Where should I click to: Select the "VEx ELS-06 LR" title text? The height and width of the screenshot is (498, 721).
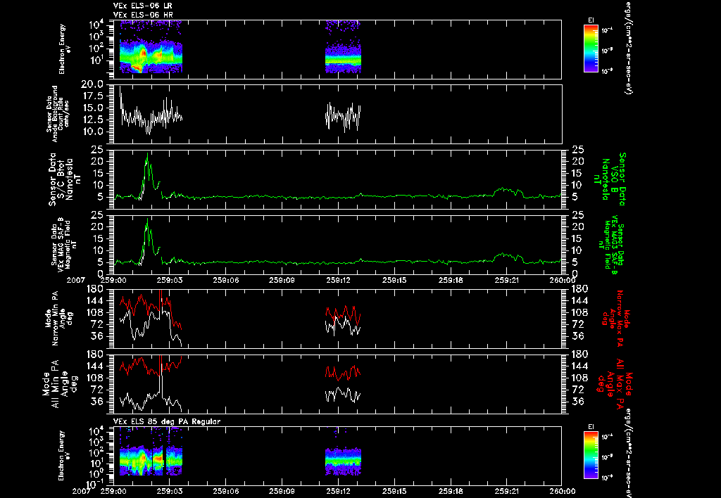(x=142, y=6)
